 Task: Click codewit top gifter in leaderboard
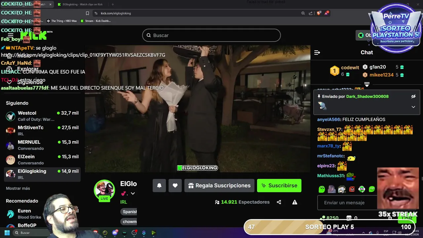[350, 67]
